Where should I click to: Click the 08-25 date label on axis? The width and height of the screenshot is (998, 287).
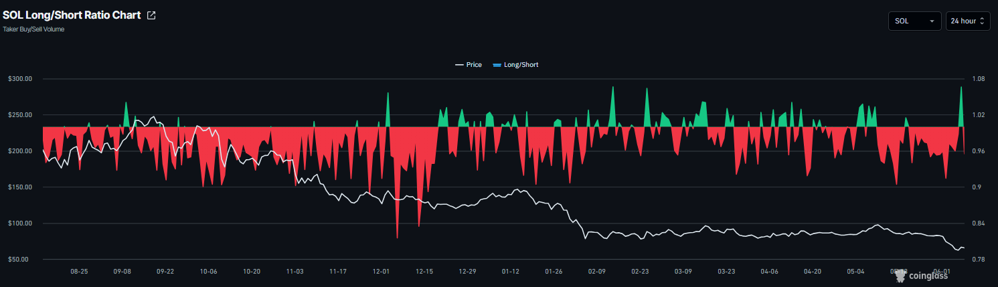pyautogui.click(x=79, y=272)
